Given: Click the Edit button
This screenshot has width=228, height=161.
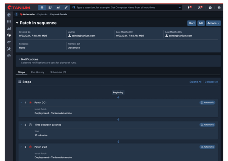Looking at the screenshot, I should pyautogui.click(x=201, y=23).
